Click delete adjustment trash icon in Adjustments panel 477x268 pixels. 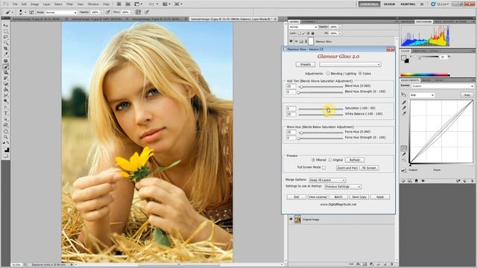[473, 181]
